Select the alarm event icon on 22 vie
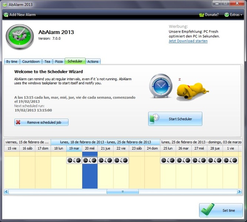 pos(121,161)
